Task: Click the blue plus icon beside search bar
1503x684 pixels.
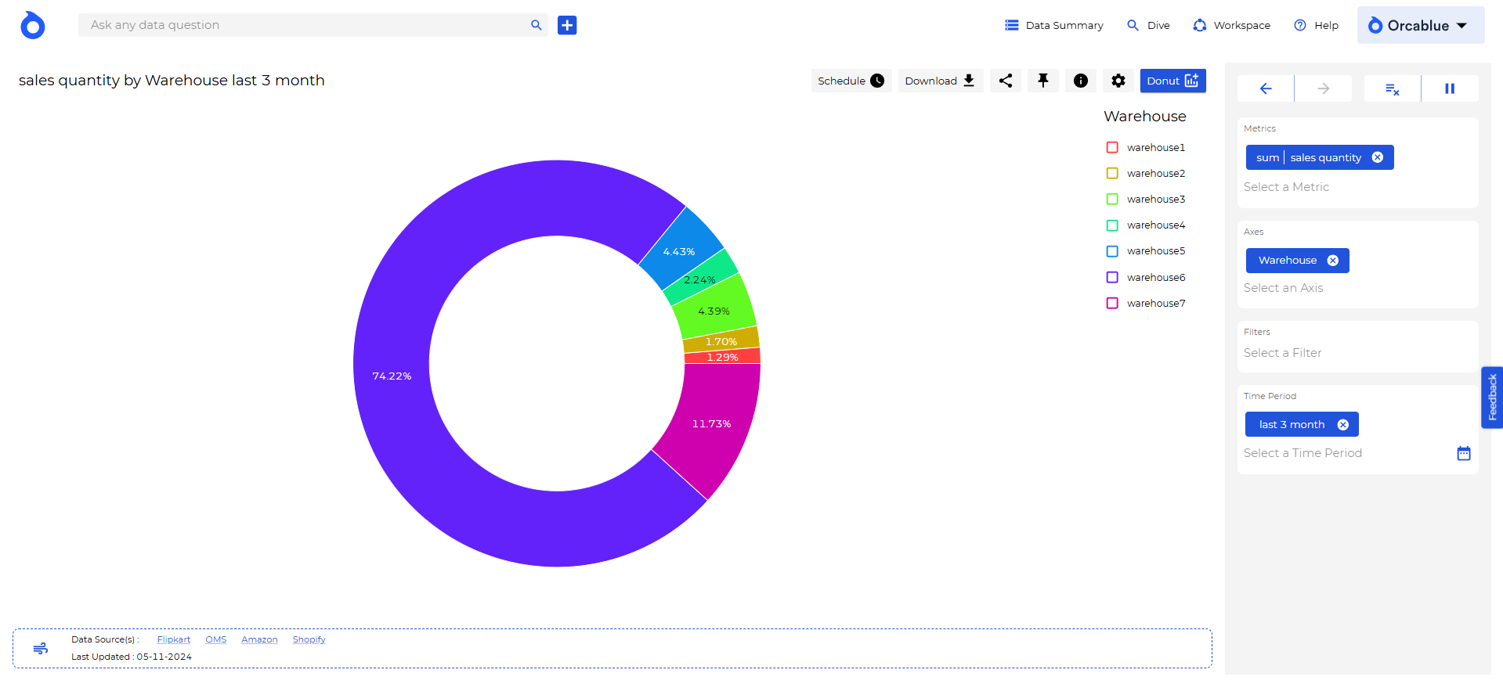Action: [567, 25]
